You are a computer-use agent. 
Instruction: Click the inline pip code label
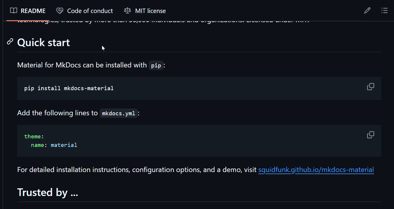pyautogui.click(x=156, y=65)
